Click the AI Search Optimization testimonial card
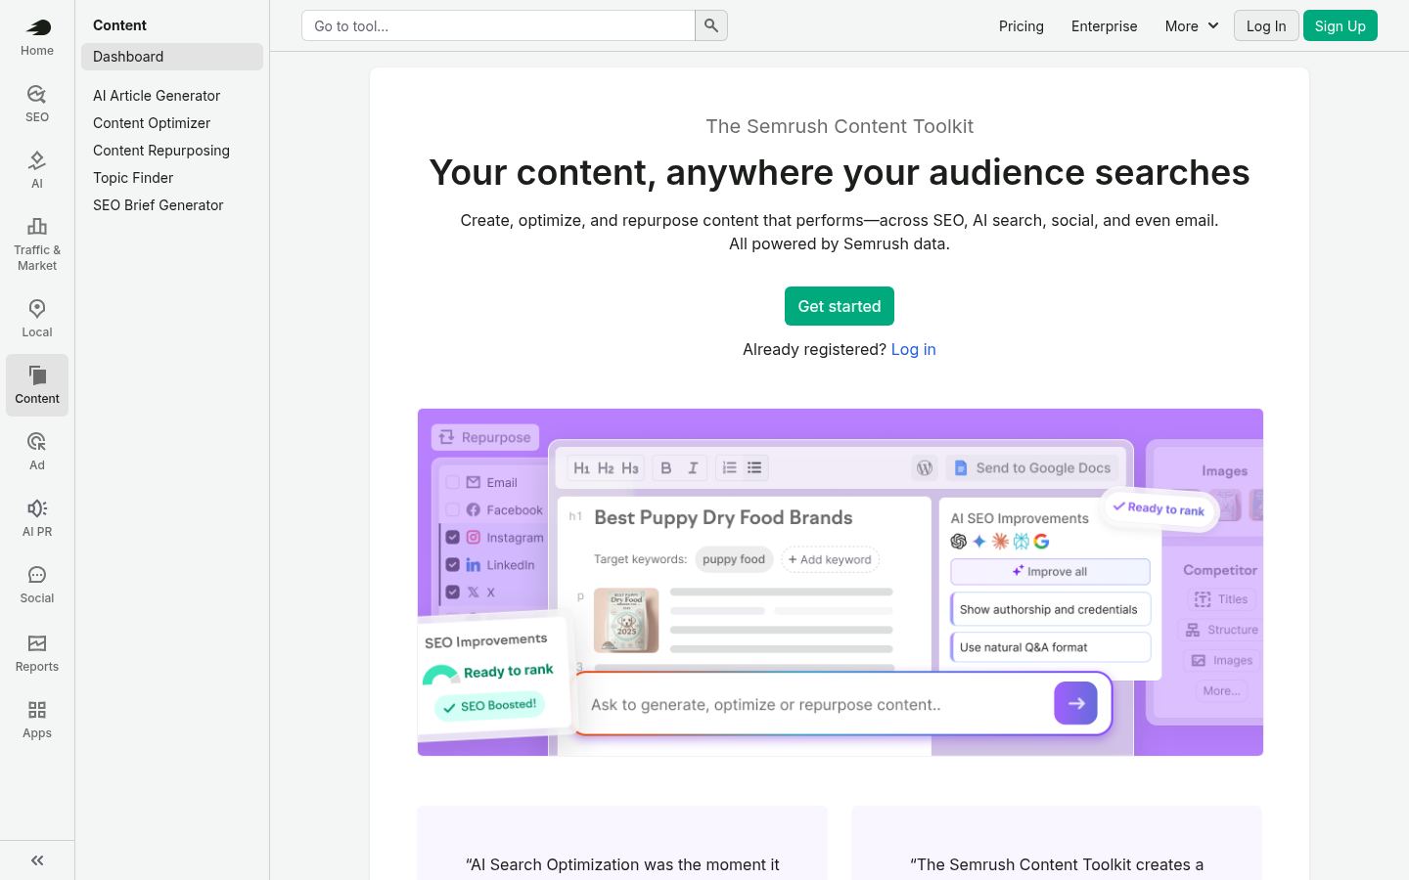Image resolution: width=1409 pixels, height=880 pixels. point(622,843)
